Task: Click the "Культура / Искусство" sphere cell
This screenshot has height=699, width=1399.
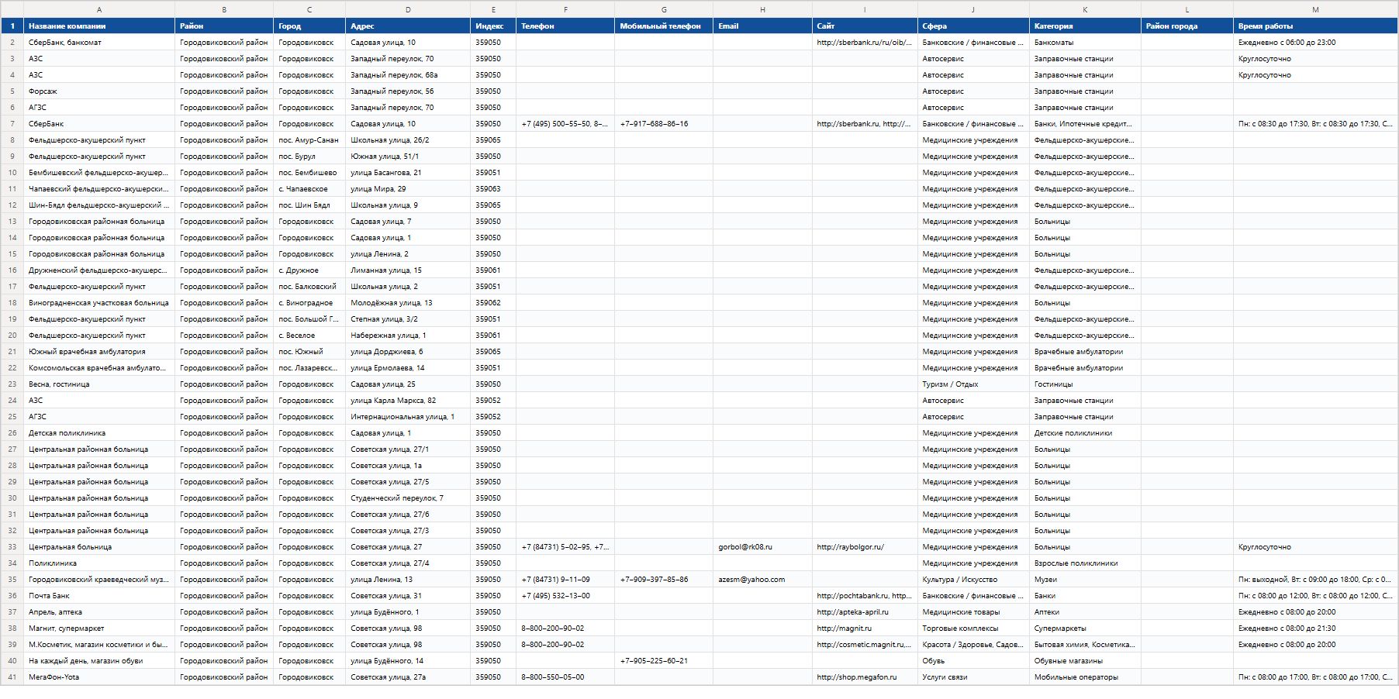Action: pos(973,580)
